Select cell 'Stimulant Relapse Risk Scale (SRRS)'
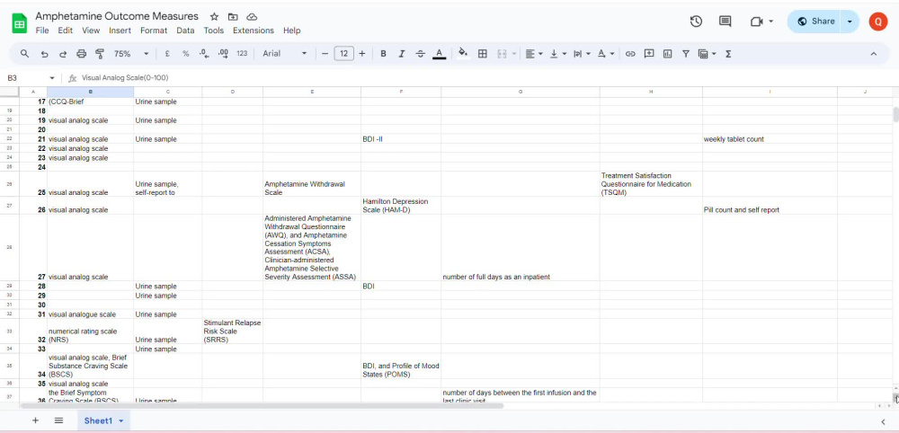899x433 pixels. (x=232, y=331)
